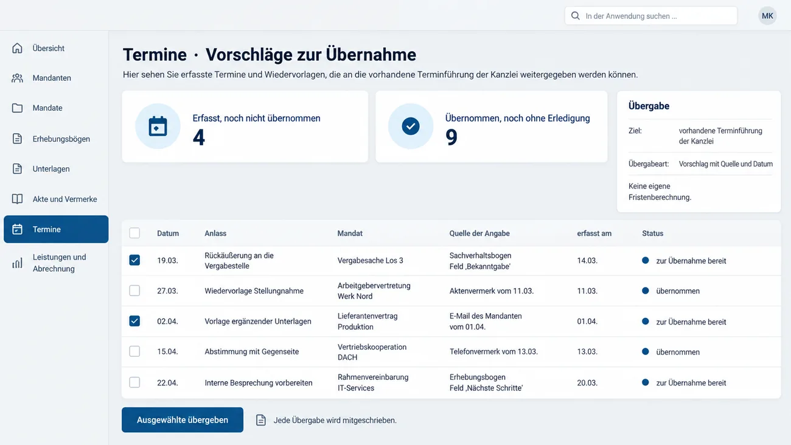Click the status dot for the 15.04. row
The width and height of the screenshot is (791, 445).
(x=646, y=351)
